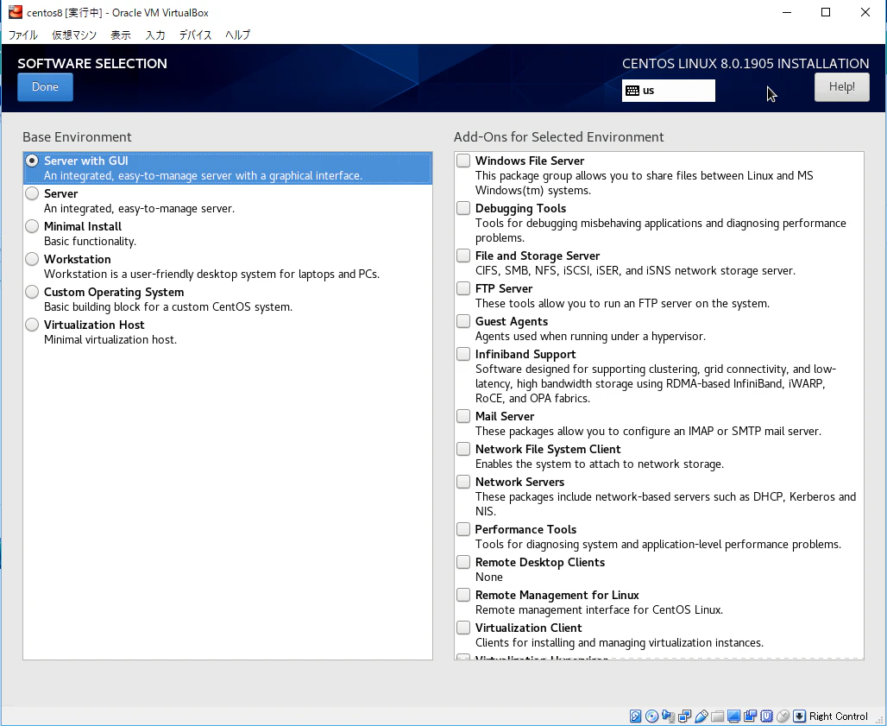Image resolution: width=887 pixels, height=726 pixels.
Task: Open the network adapters status icon
Action: tap(684, 717)
